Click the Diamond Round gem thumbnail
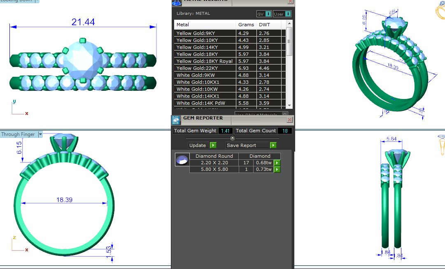The width and height of the screenshot is (445, 269). 182,160
